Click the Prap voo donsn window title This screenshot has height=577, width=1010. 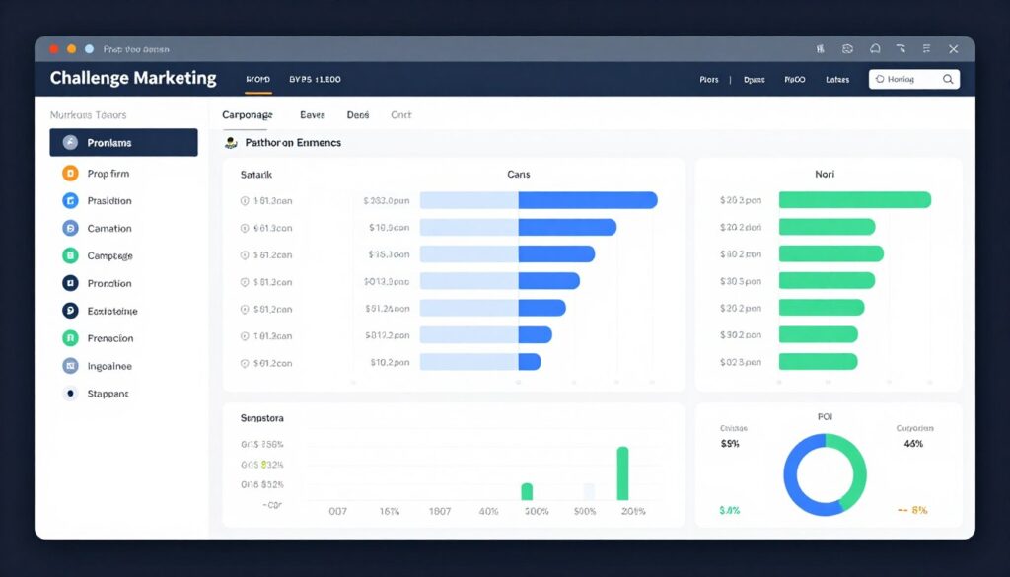click(136, 49)
